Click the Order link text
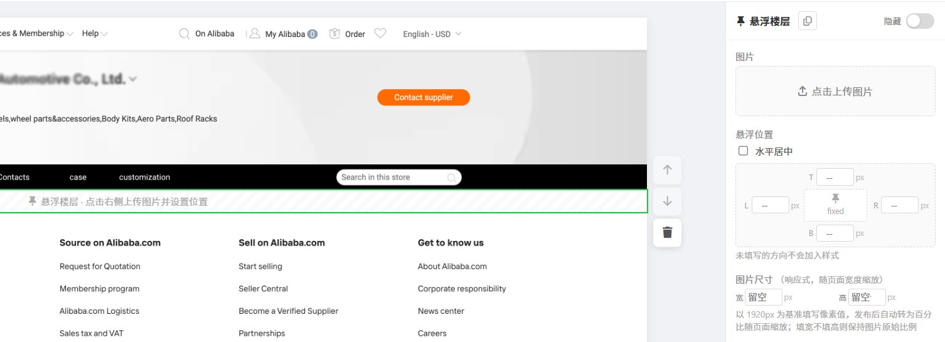This screenshot has height=342, width=945. click(355, 34)
